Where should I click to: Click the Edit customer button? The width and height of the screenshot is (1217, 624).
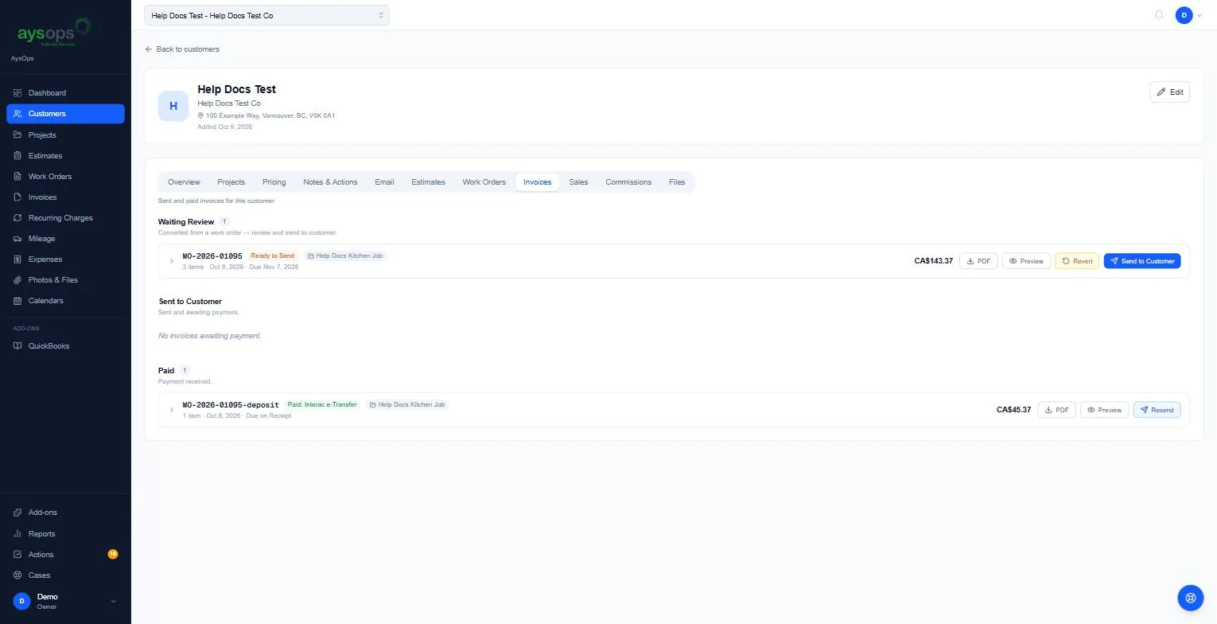point(1169,92)
